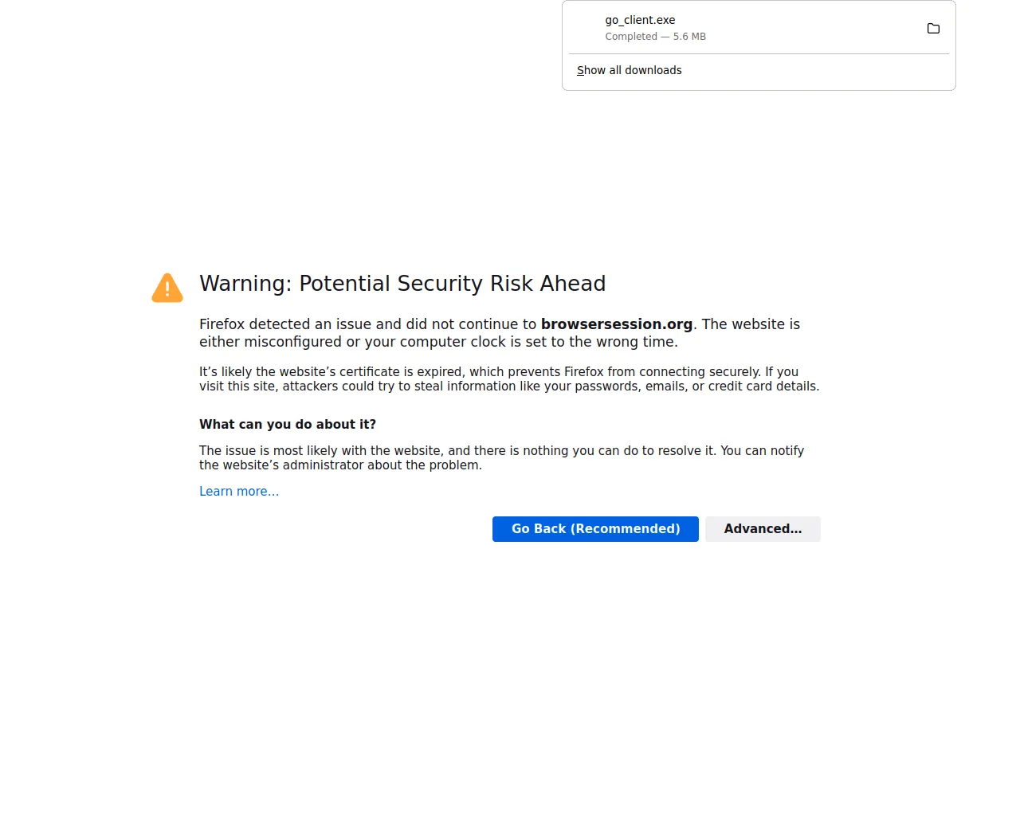Click the 'Completed — 5.6 MB' download status
This screenshot has height=816, width=1020.
coord(655,37)
